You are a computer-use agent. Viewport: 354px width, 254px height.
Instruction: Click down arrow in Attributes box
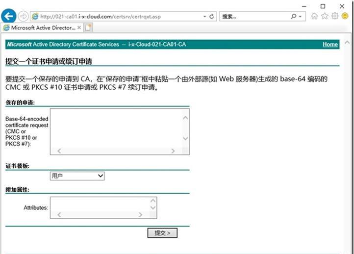click(x=153, y=207)
